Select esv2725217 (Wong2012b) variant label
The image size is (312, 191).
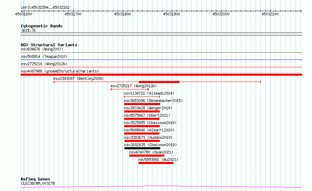coord(134,86)
